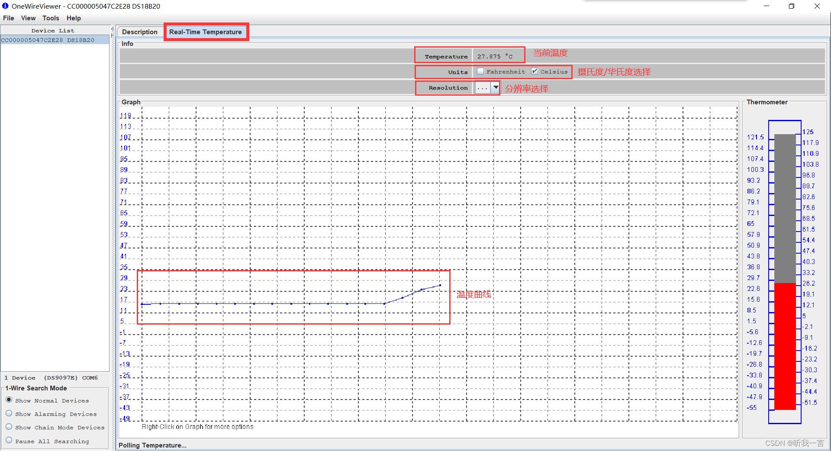Click the -49 label on graph axis
This screenshot has height=451, width=831.
(125, 419)
